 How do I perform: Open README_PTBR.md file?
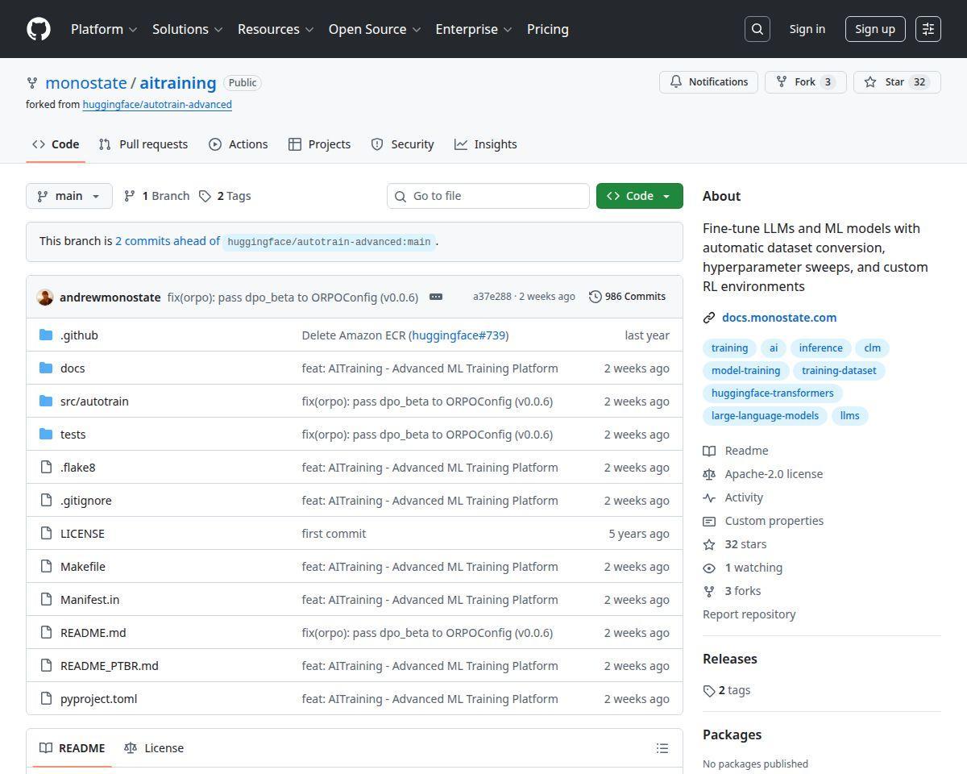point(110,666)
